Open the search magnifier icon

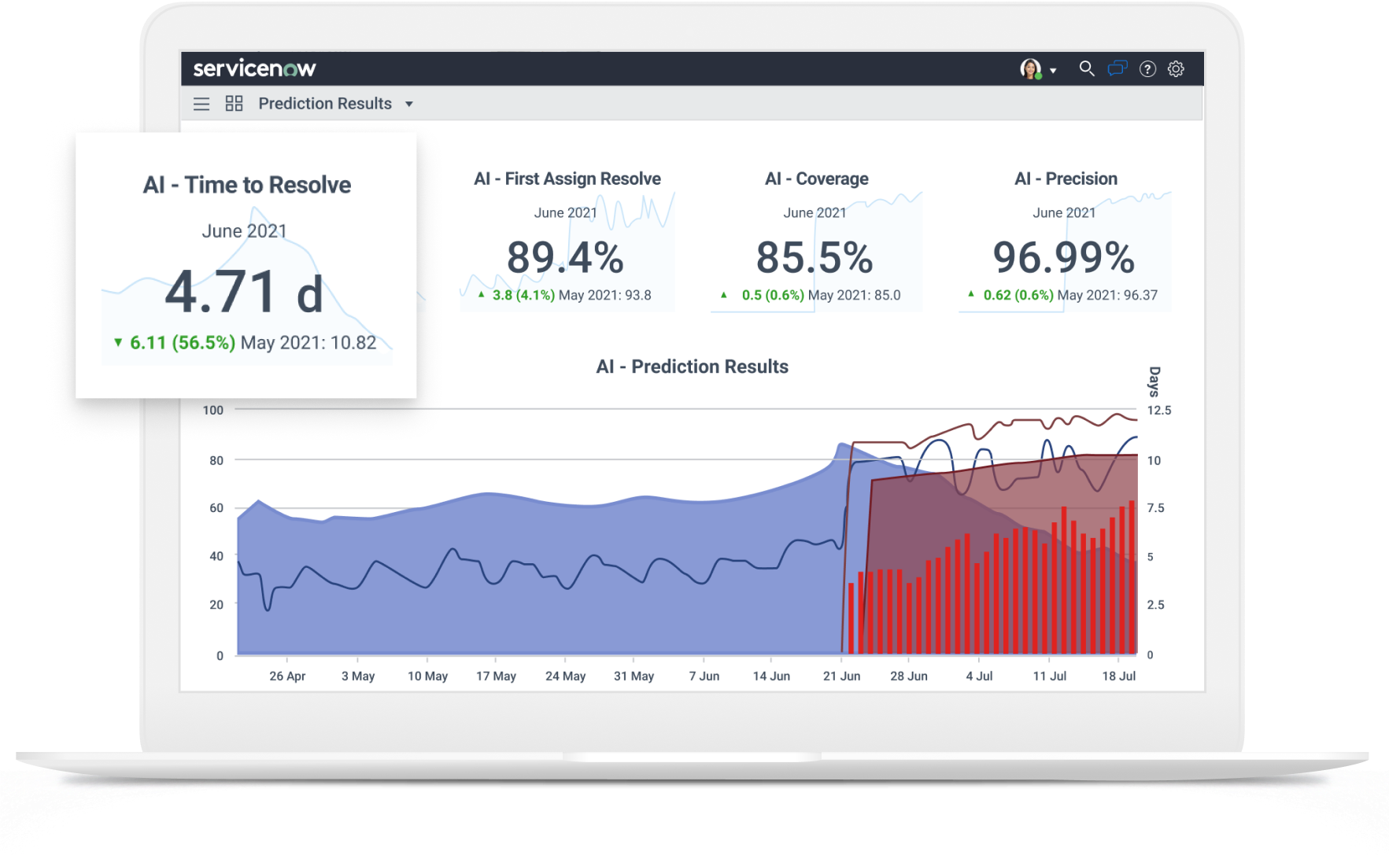pyautogui.click(x=1086, y=68)
